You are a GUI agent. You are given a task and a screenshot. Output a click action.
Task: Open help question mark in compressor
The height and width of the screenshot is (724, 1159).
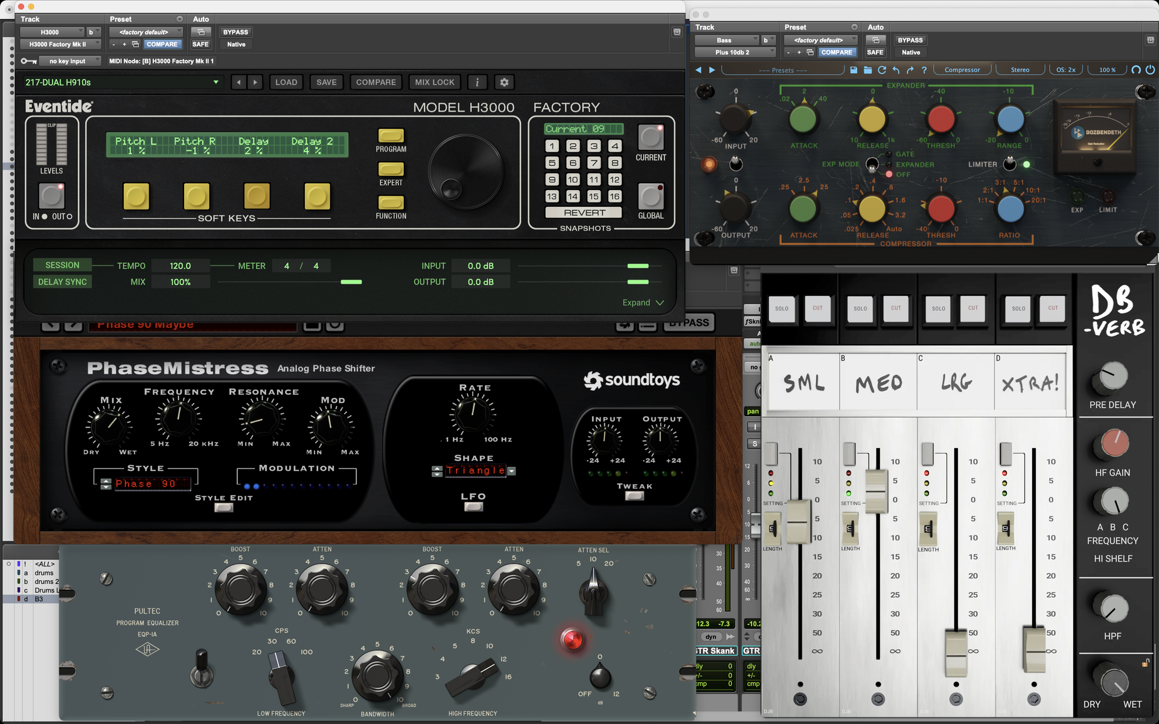coord(924,70)
